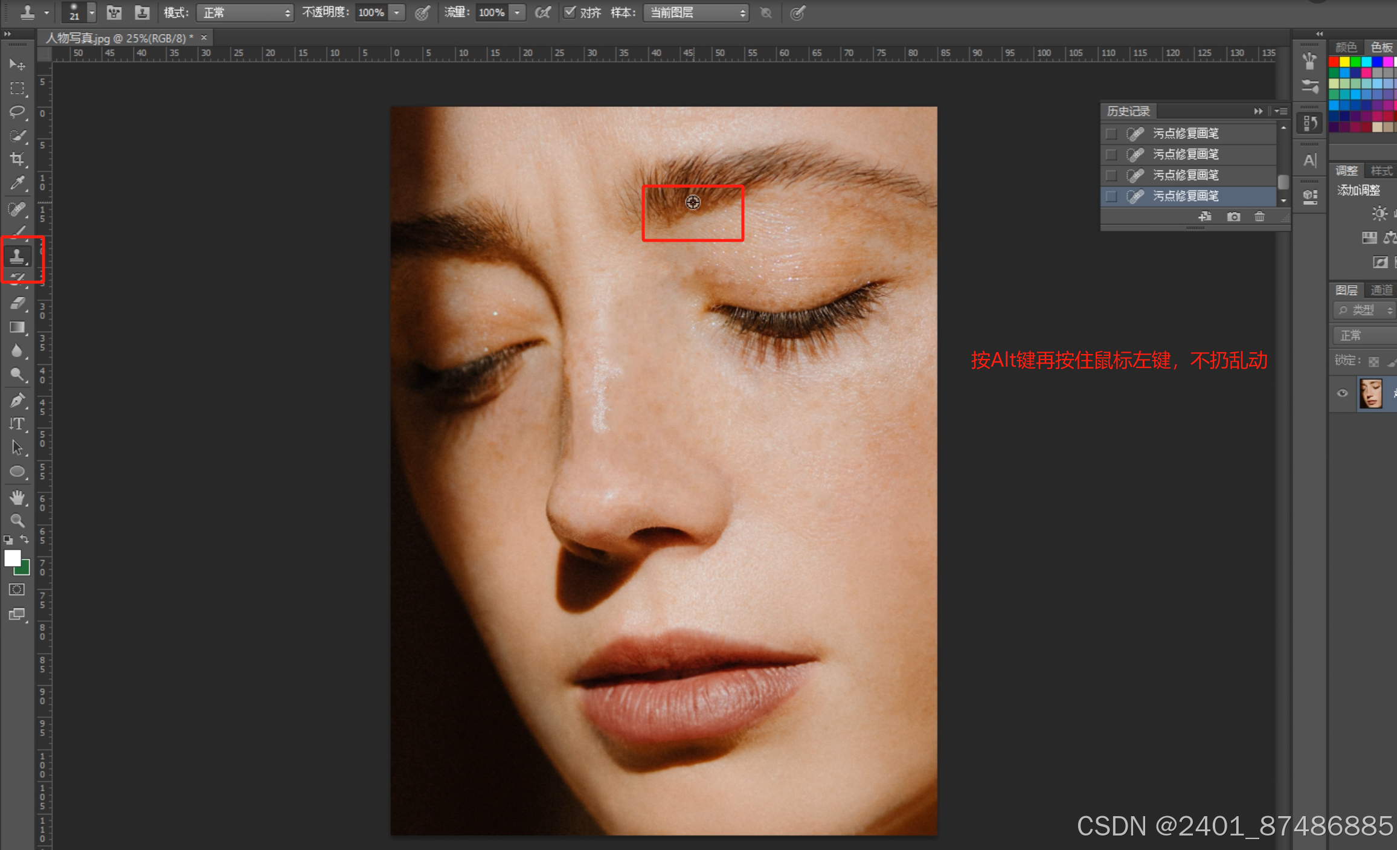Toggle history source box for last 污点修复画笔 state
This screenshot has width=1397, height=850.
point(1111,196)
